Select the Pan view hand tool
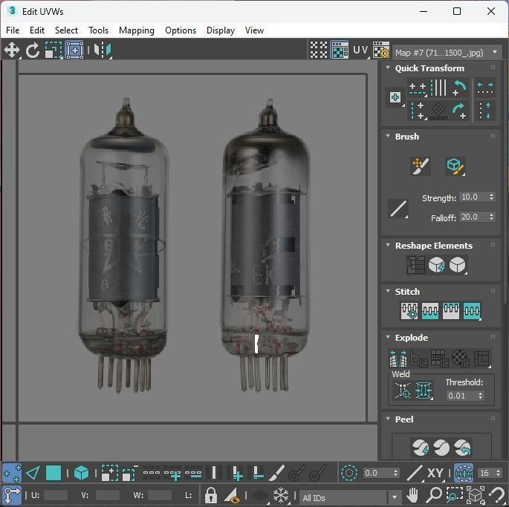Viewport: 509px width, 507px height. [x=412, y=495]
